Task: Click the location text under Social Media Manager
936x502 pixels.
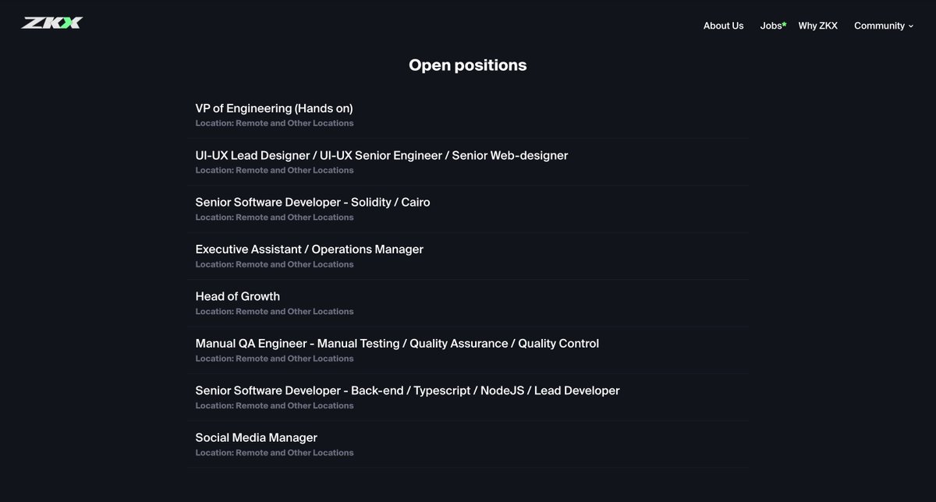Action: [274, 452]
